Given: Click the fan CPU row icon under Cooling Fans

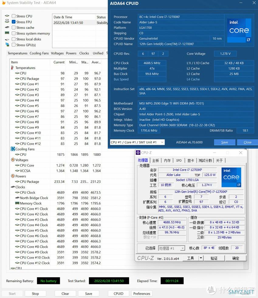Looking at the screenshot, I should point(17,154).
